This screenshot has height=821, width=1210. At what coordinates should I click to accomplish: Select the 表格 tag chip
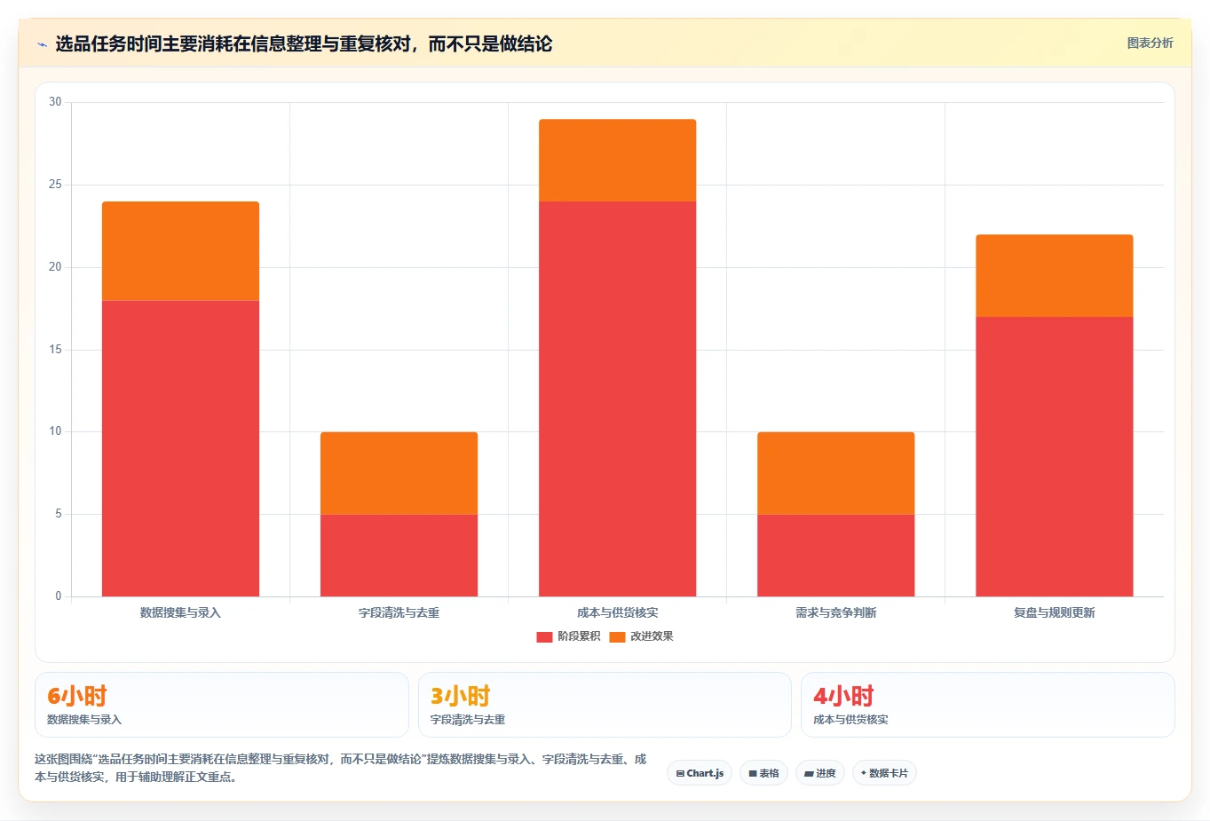pos(763,773)
